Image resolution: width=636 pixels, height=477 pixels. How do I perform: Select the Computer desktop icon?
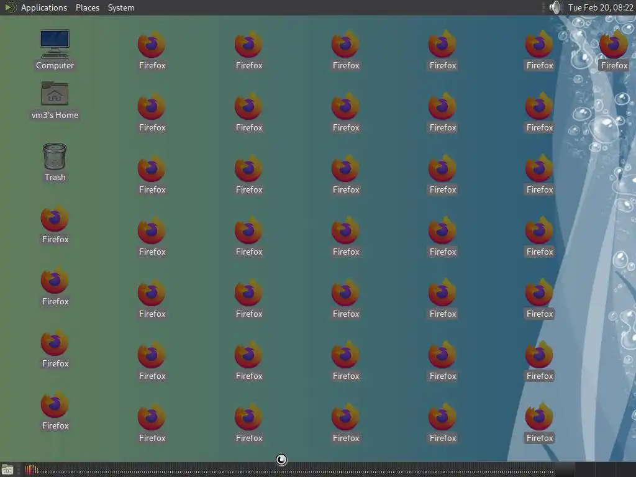[x=55, y=50]
